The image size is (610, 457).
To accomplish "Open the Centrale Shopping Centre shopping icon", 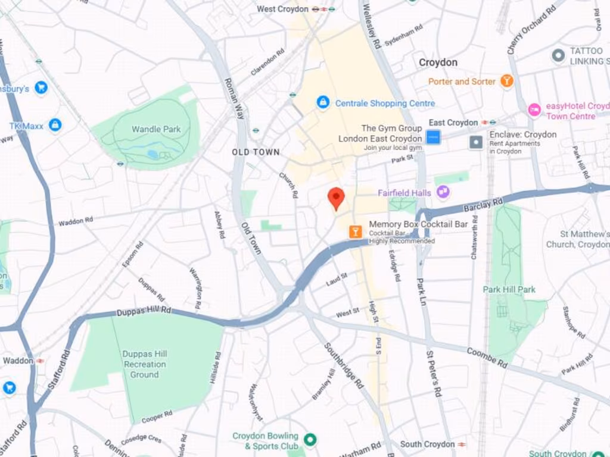I will (x=323, y=102).
